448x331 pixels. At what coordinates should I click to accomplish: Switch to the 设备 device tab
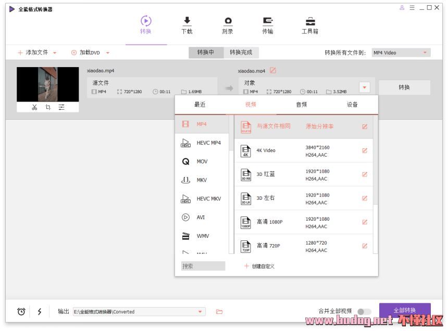pos(352,105)
